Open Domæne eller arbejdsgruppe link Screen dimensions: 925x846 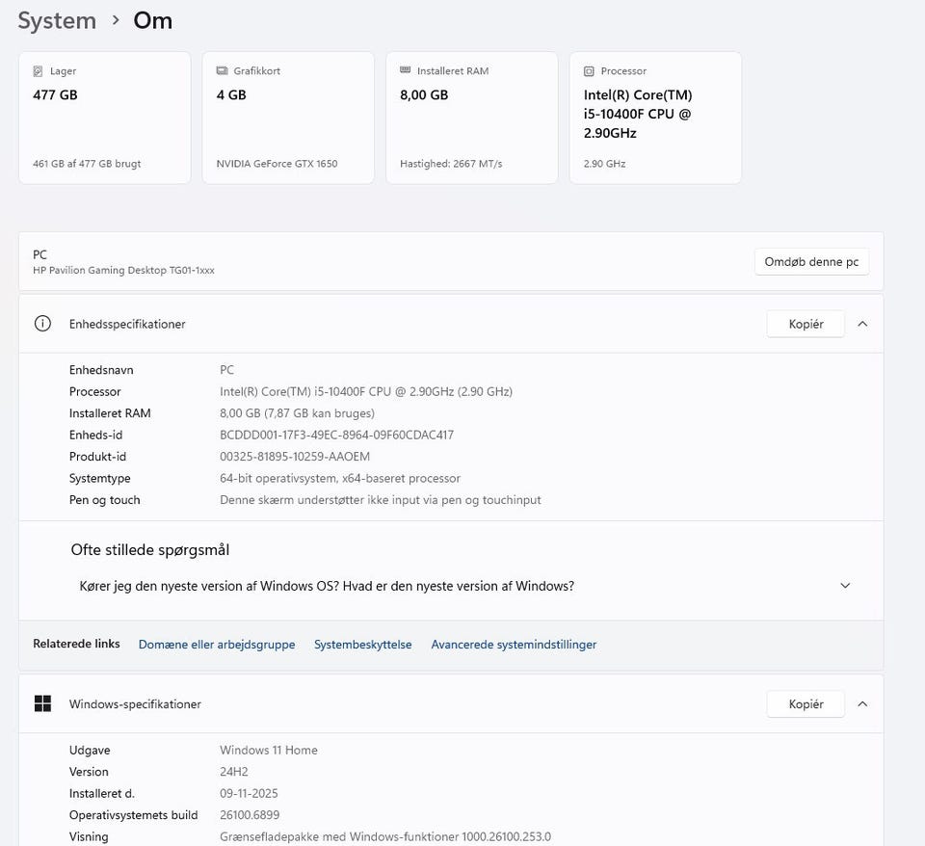pos(217,645)
